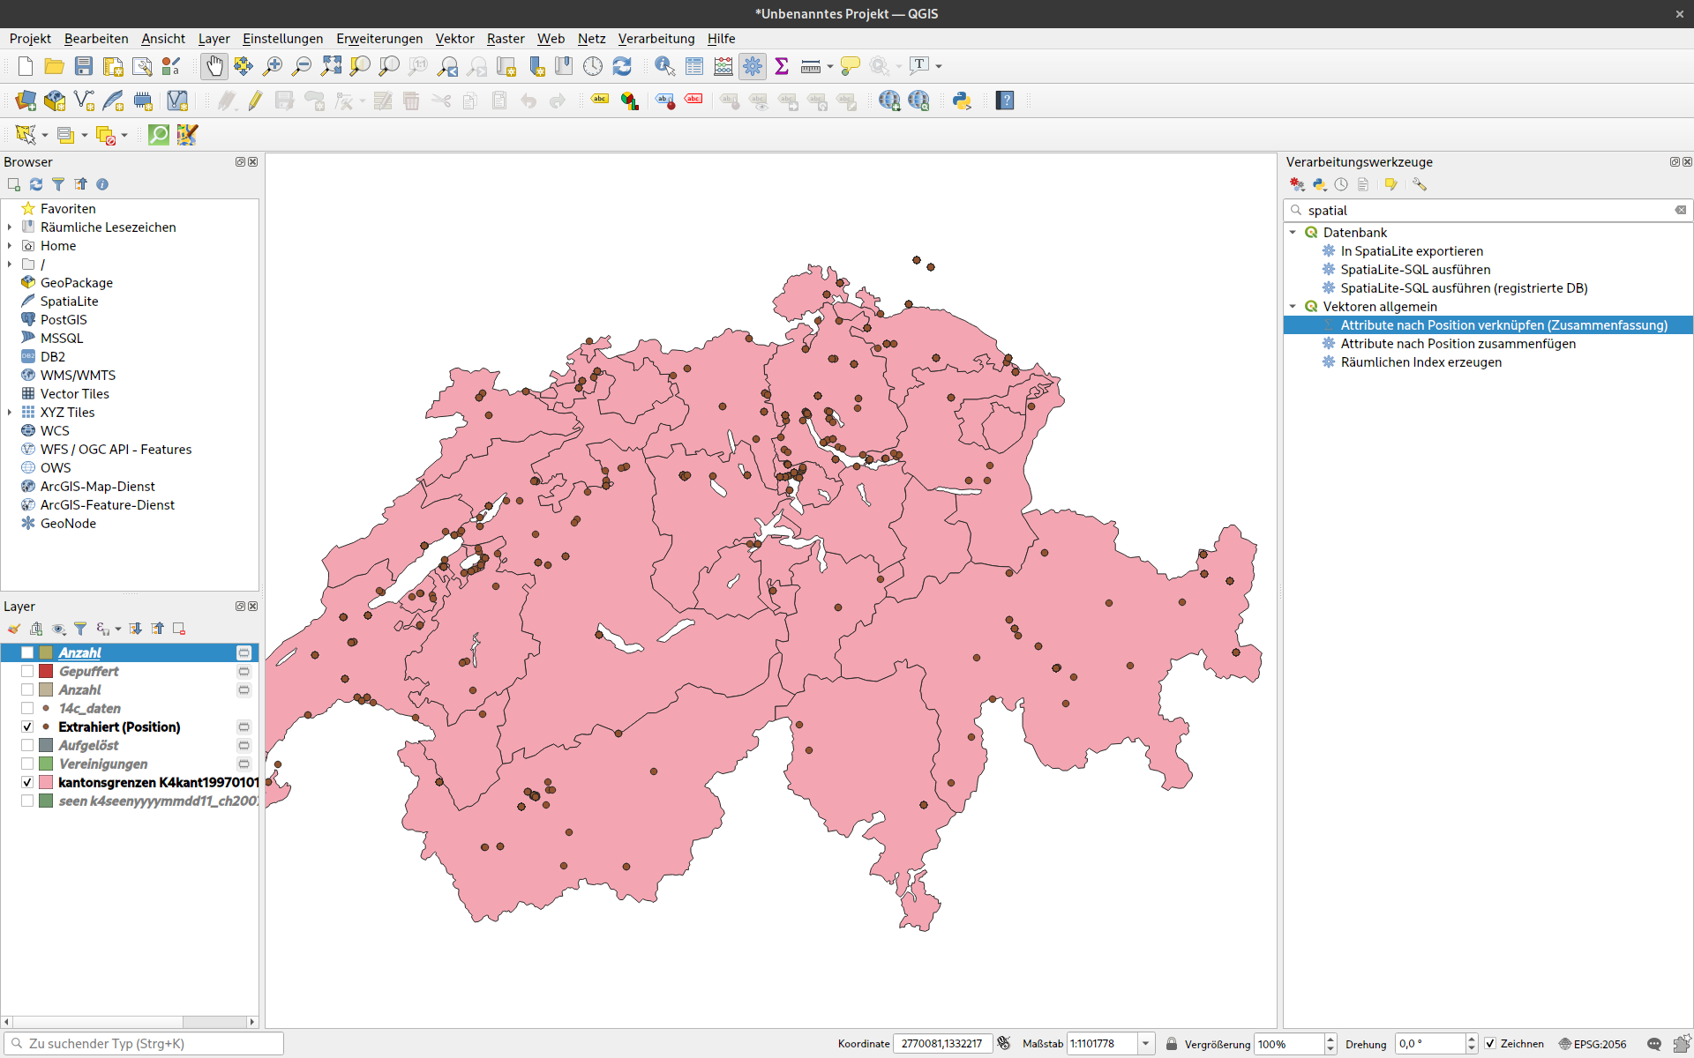Open the Maßstab scale dropdown
This screenshot has height=1058, width=1694.
coord(1145,1043)
